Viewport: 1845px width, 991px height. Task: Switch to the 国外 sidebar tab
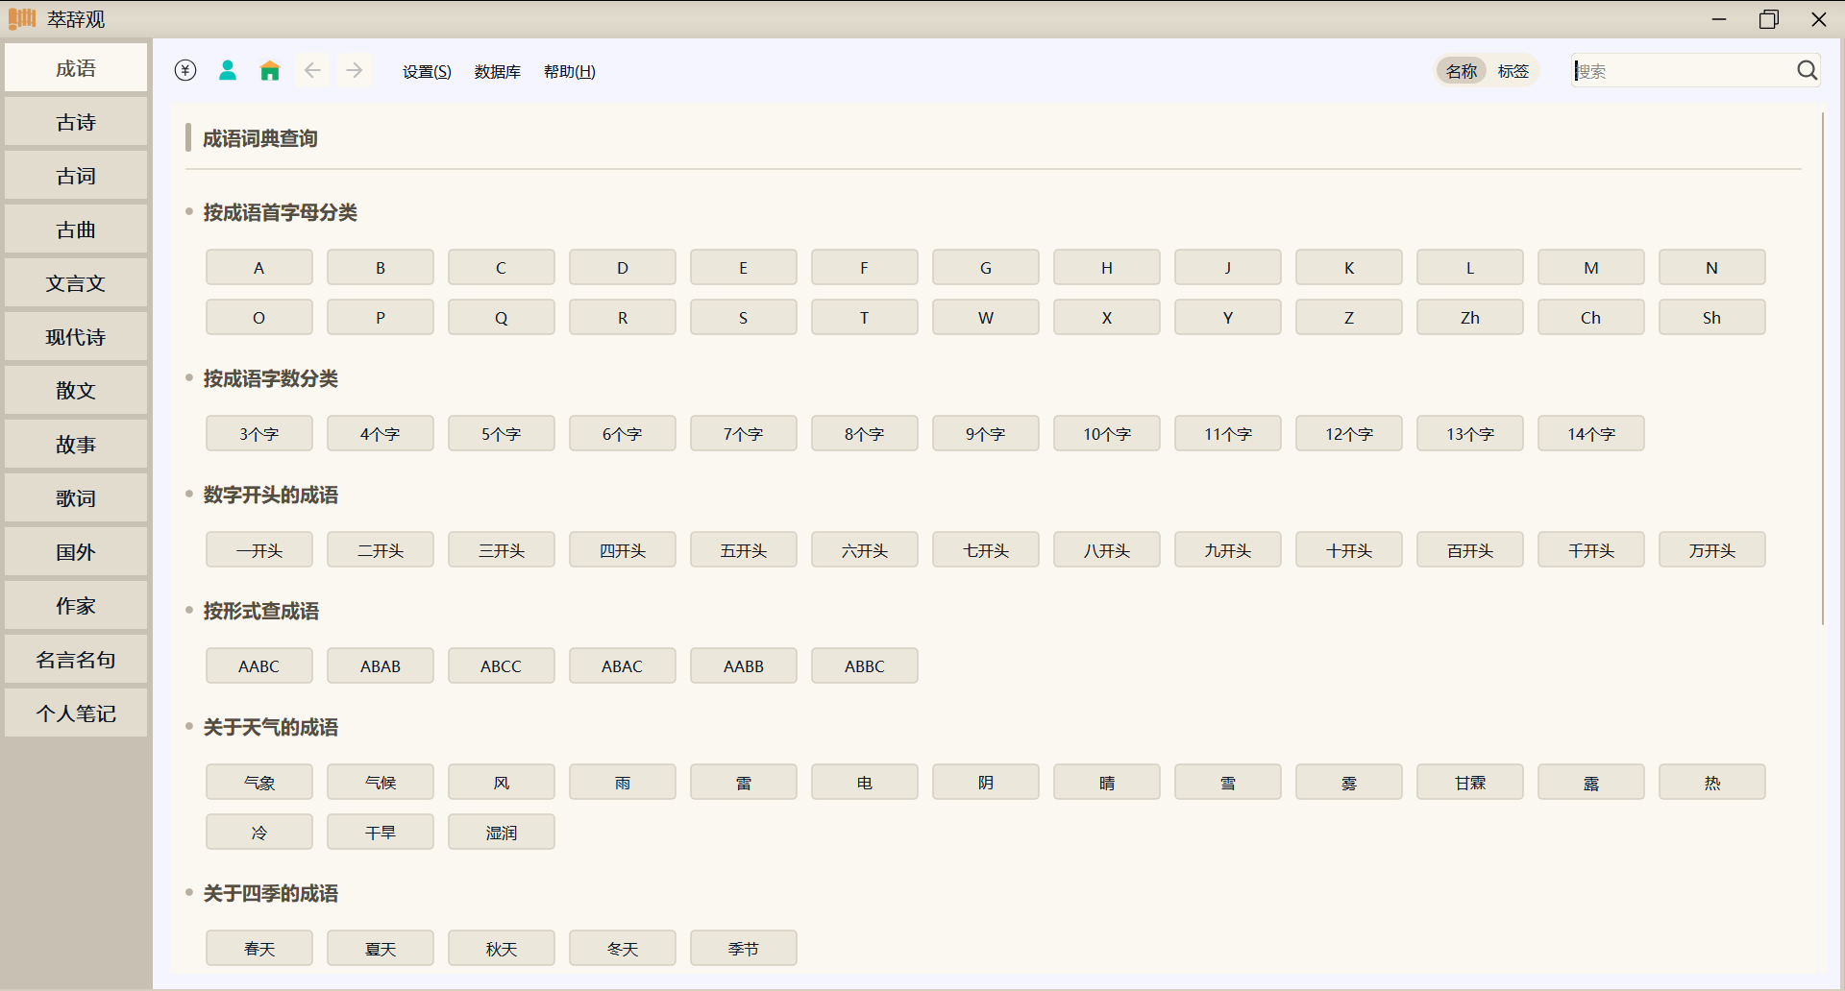coord(76,552)
